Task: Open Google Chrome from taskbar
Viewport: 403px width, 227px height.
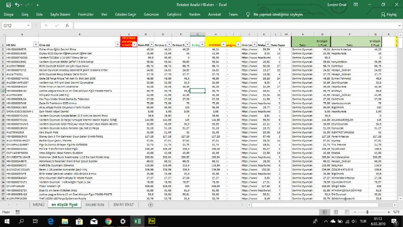Action: pos(108,221)
